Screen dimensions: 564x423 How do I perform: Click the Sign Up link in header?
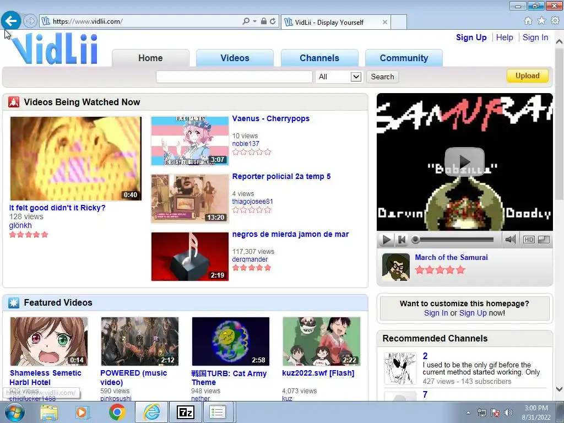(x=471, y=37)
